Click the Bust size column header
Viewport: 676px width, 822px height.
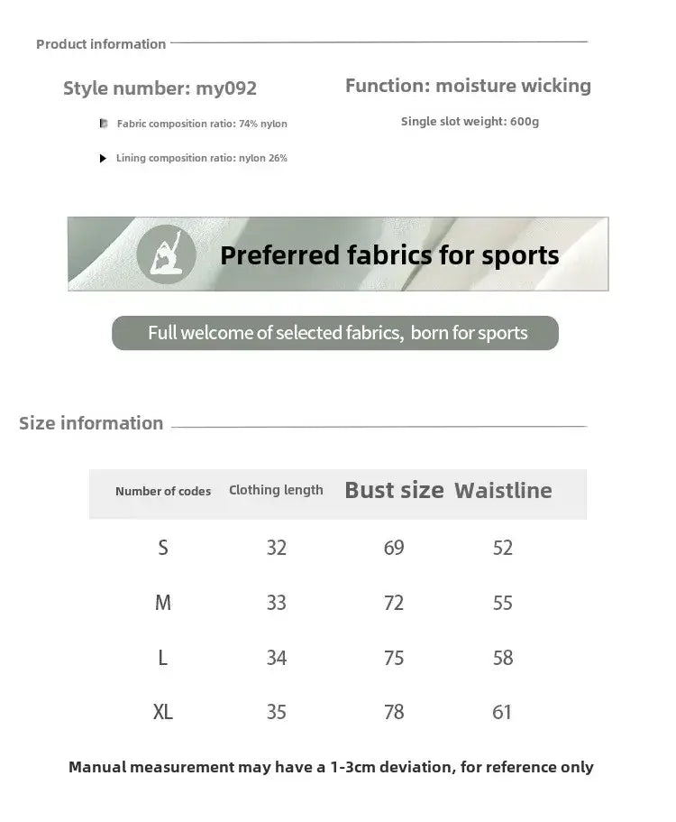(394, 491)
